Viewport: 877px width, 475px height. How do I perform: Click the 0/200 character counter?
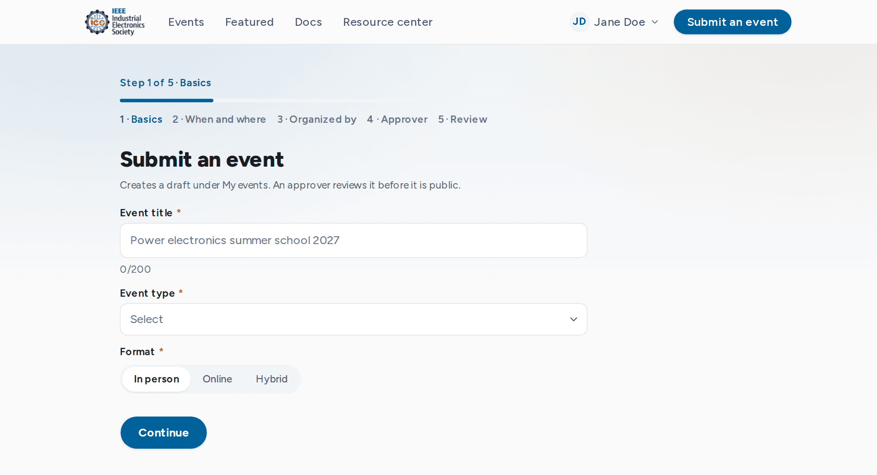pyautogui.click(x=135, y=269)
